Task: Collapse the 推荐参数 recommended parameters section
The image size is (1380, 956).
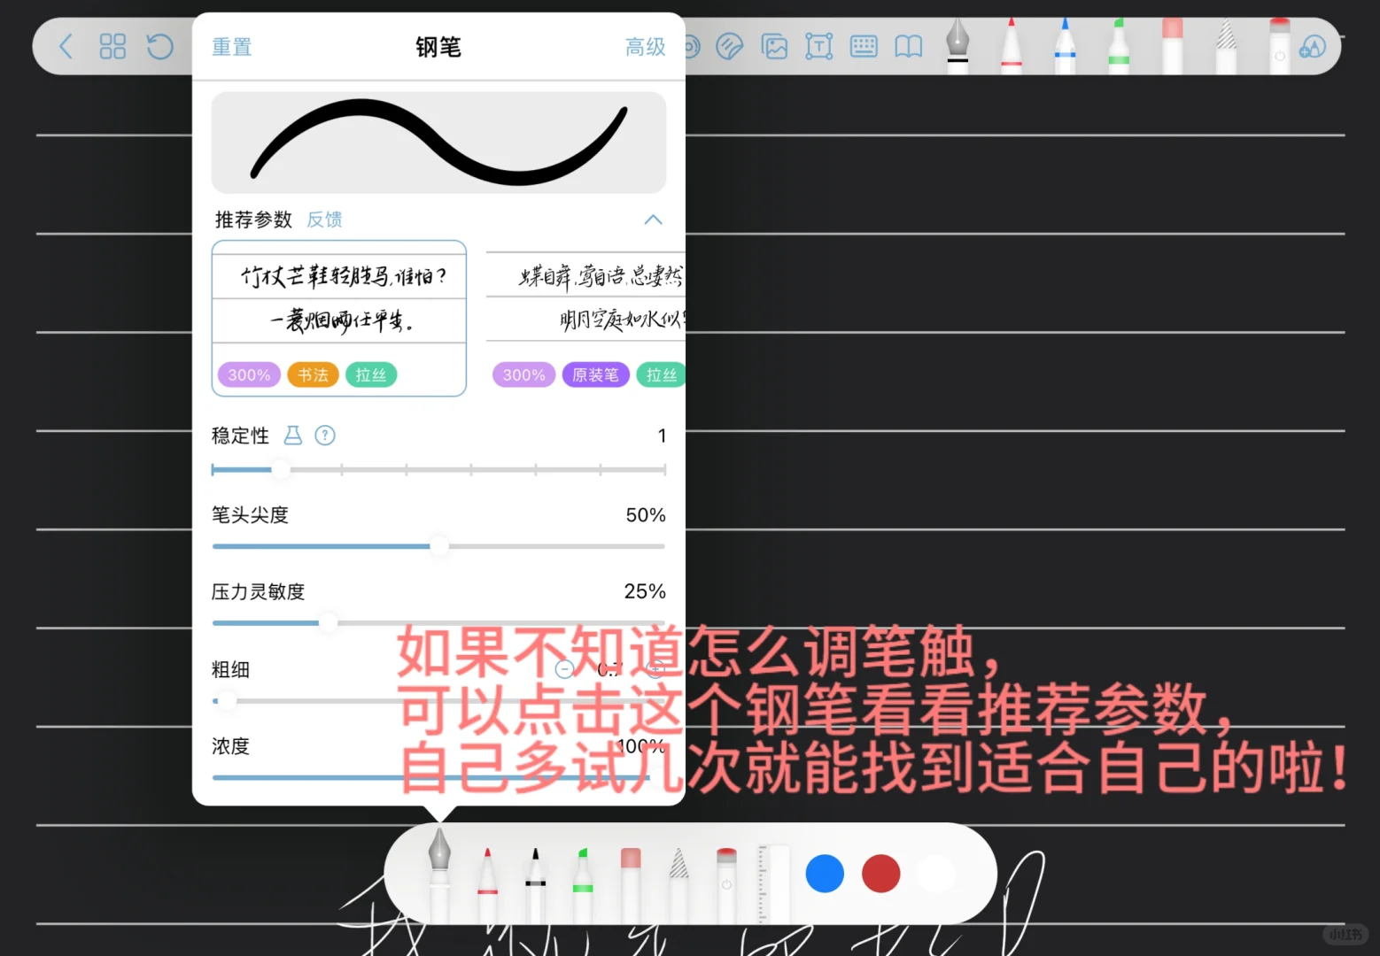Action: click(x=653, y=220)
